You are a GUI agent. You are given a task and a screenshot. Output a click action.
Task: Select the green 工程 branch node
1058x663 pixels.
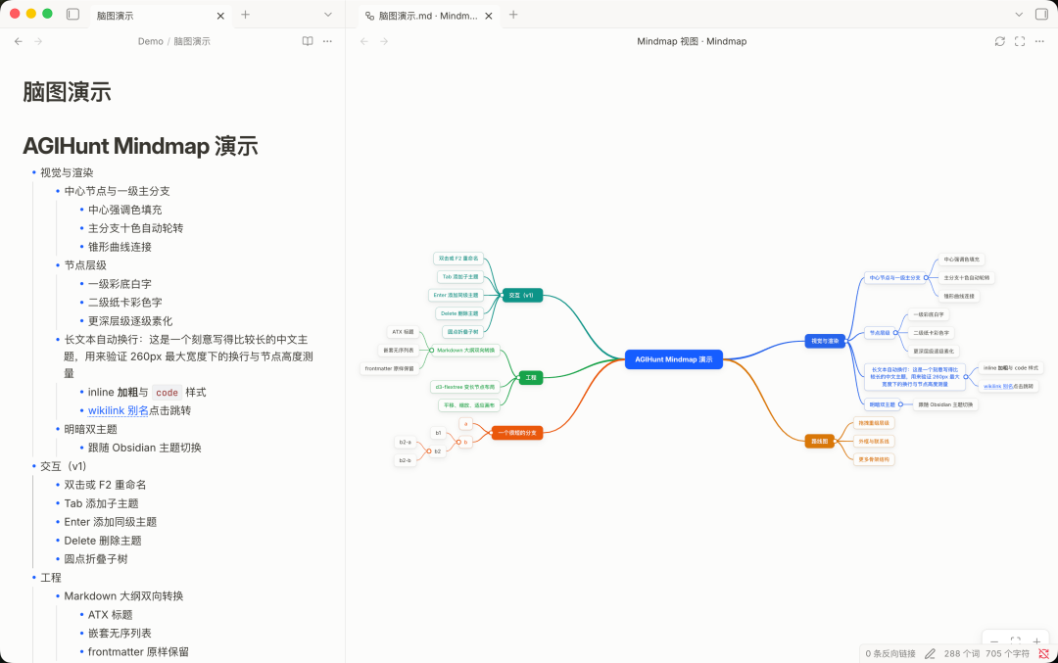tap(530, 378)
